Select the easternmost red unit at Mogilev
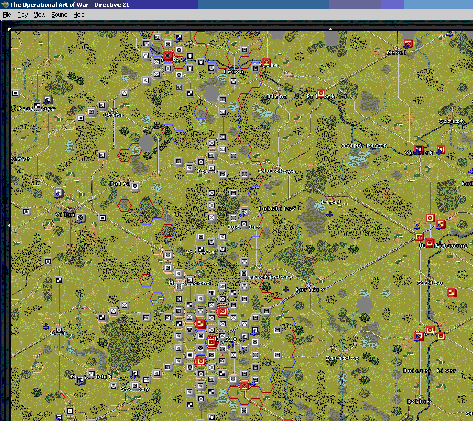Image resolution: width=473 pixels, height=423 pixels. (x=441, y=336)
